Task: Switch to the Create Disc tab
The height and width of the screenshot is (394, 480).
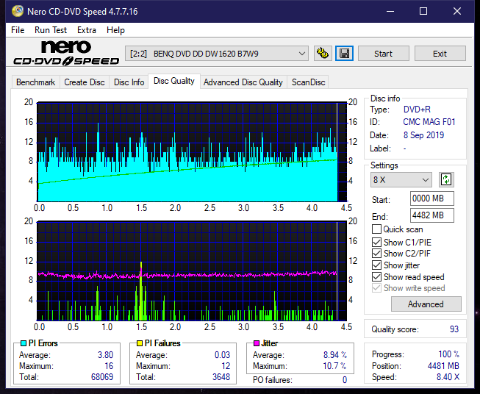Action: (85, 82)
